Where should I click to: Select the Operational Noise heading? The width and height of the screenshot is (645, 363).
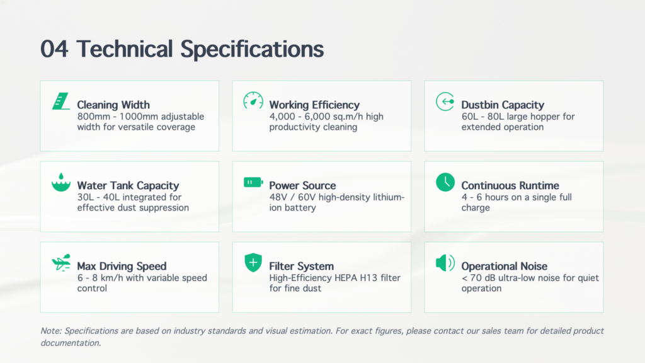(x=504, y=266)
